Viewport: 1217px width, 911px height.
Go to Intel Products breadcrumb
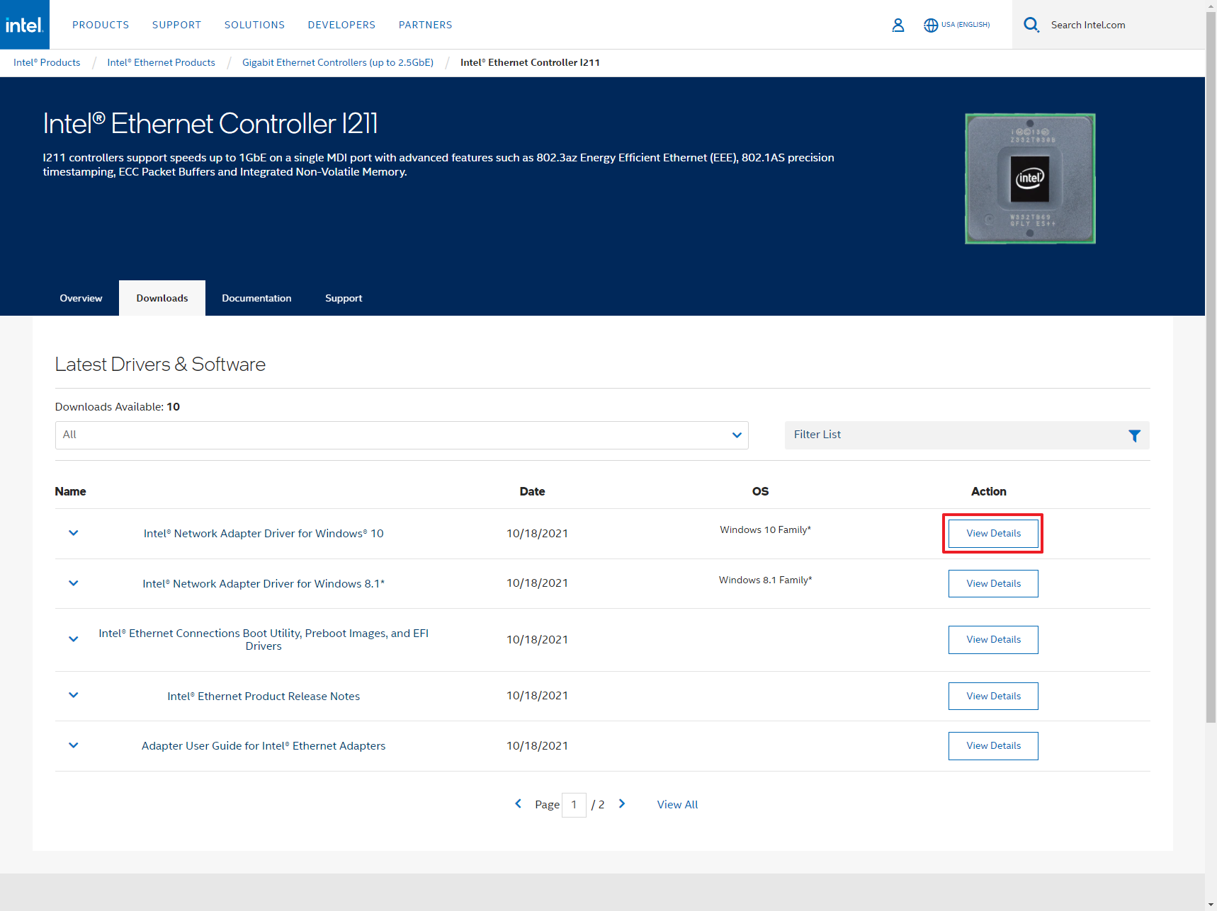[47, 62]
